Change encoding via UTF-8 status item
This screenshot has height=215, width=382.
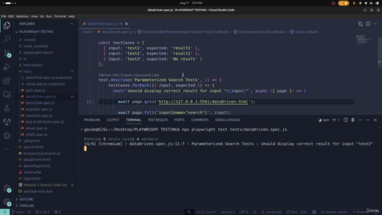(x=244, y=212)
